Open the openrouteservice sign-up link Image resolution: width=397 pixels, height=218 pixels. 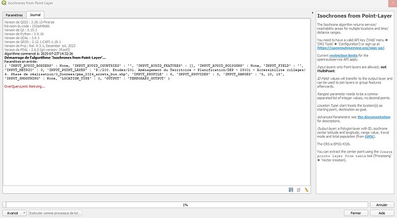(350, 48)
